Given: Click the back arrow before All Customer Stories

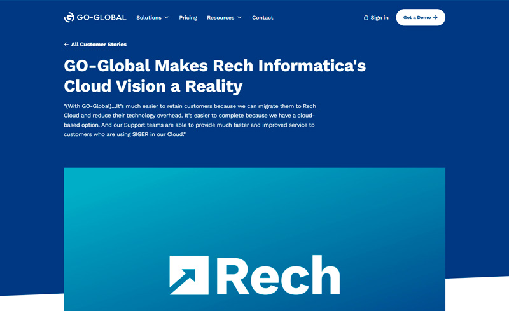Looking at the screenshot, I should pos(66,45).
